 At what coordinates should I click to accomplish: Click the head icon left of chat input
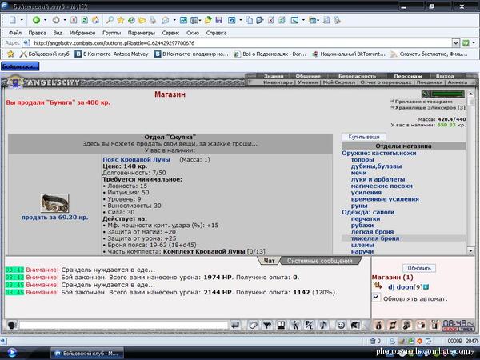coord(12,325)
